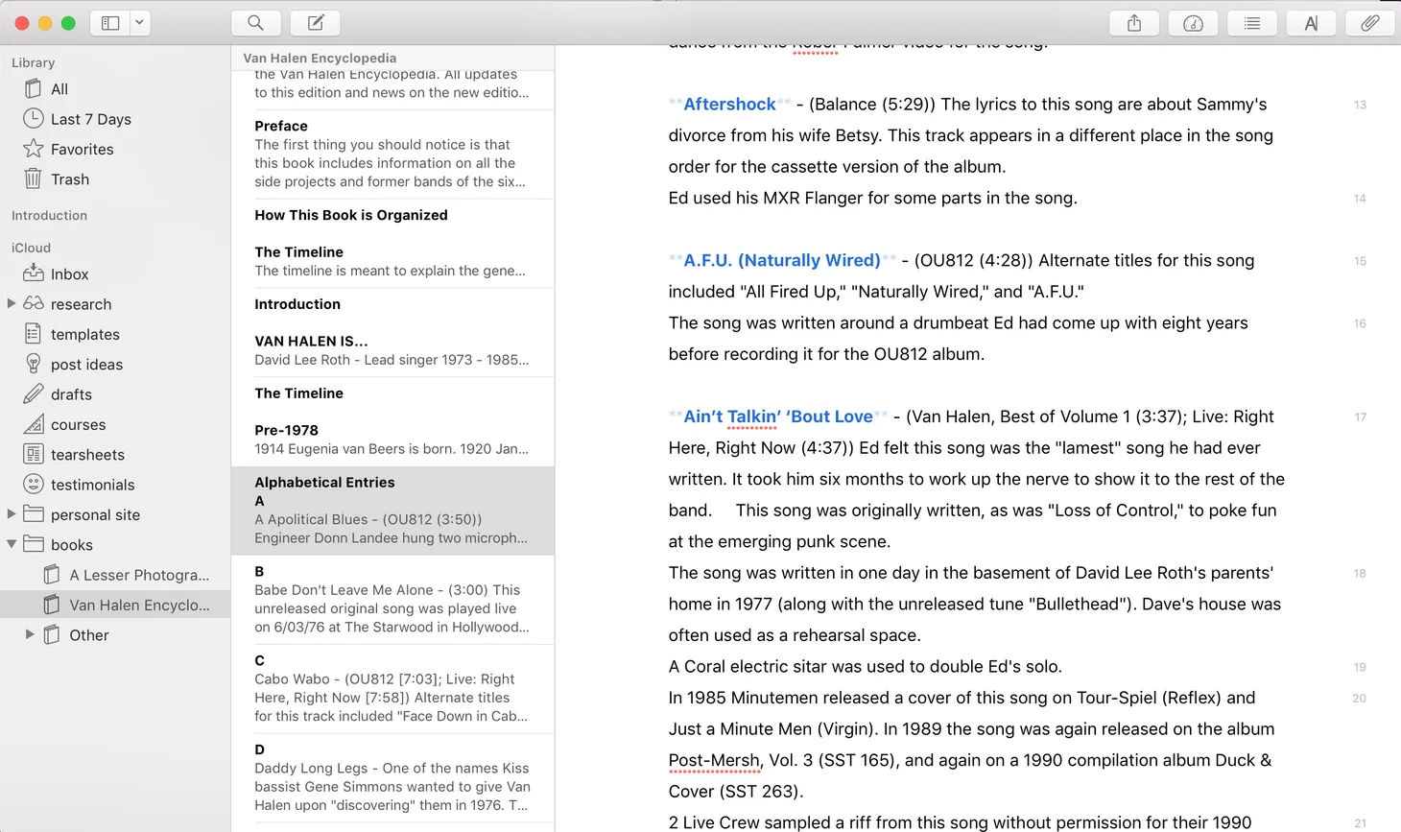Screen dimensions: 1401x832
Task: Open the Last 7 Days view
Action: pyautogui.click(x=88, y=119)
